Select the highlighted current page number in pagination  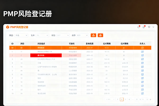click(122, 99)
